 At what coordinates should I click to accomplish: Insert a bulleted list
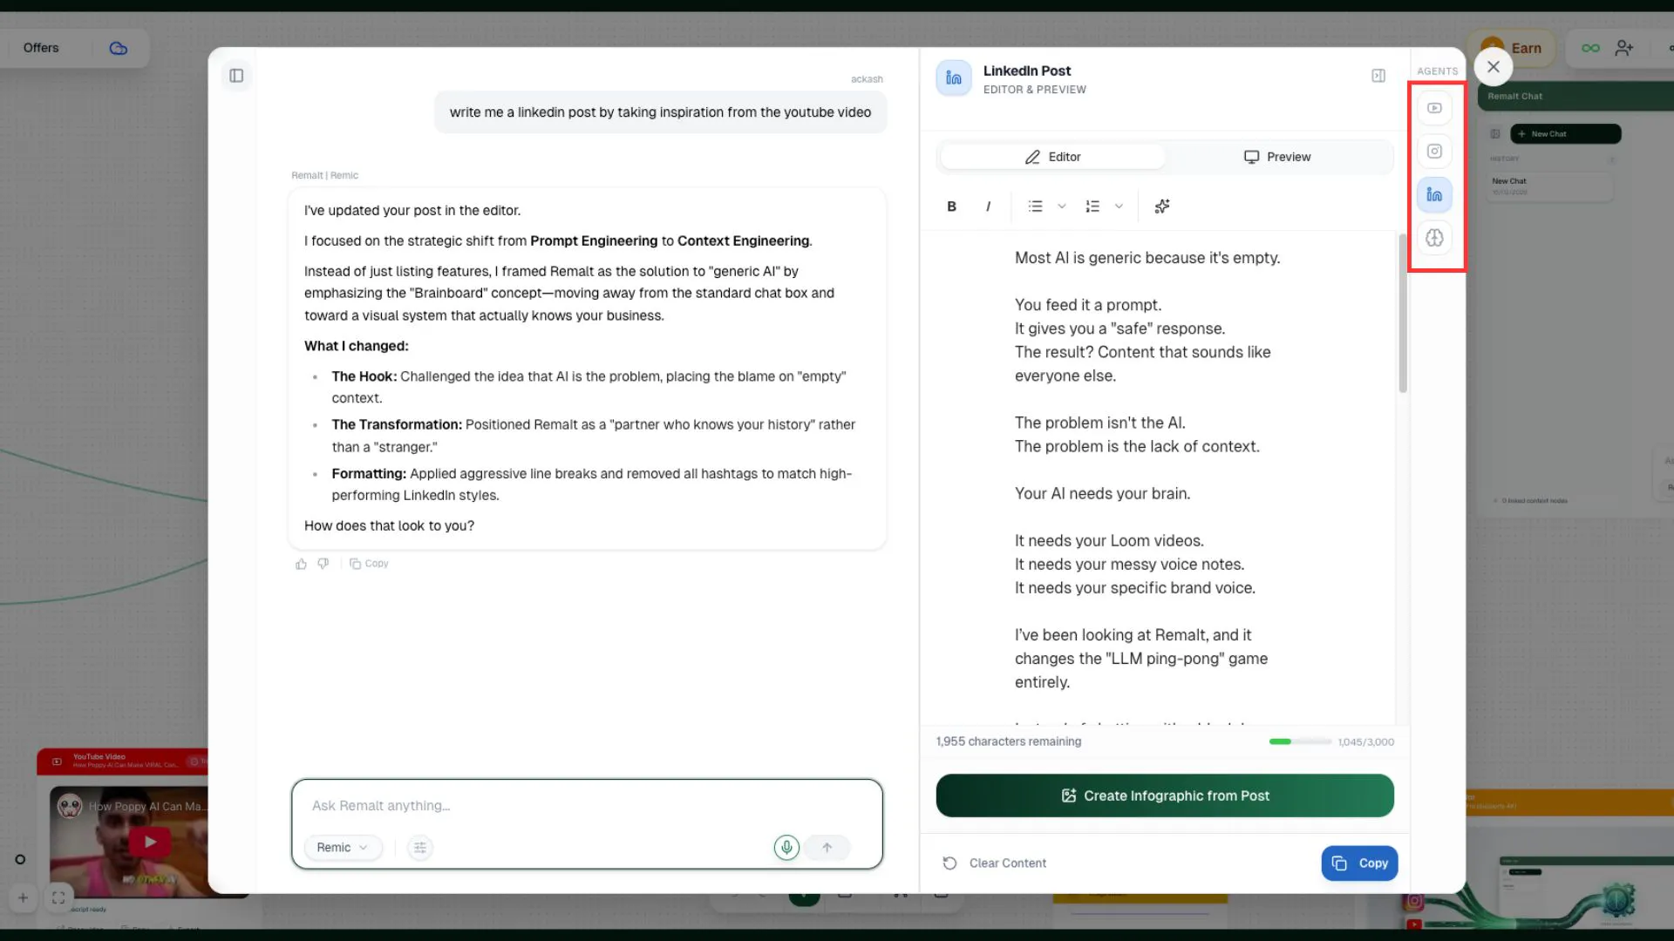[1035, 206]
